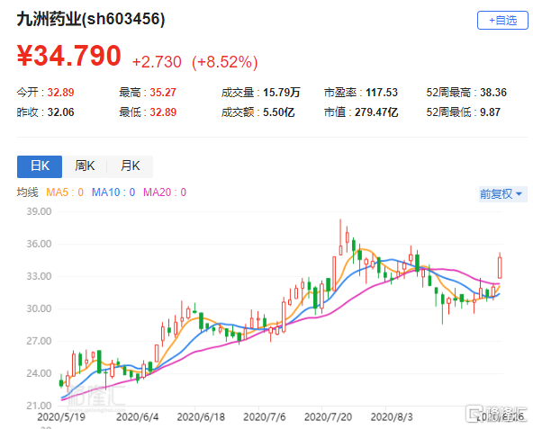
Task: Click the 市盈率 P/E ratio 117.53
Action: pyautogui.click(x=382, y=93)
